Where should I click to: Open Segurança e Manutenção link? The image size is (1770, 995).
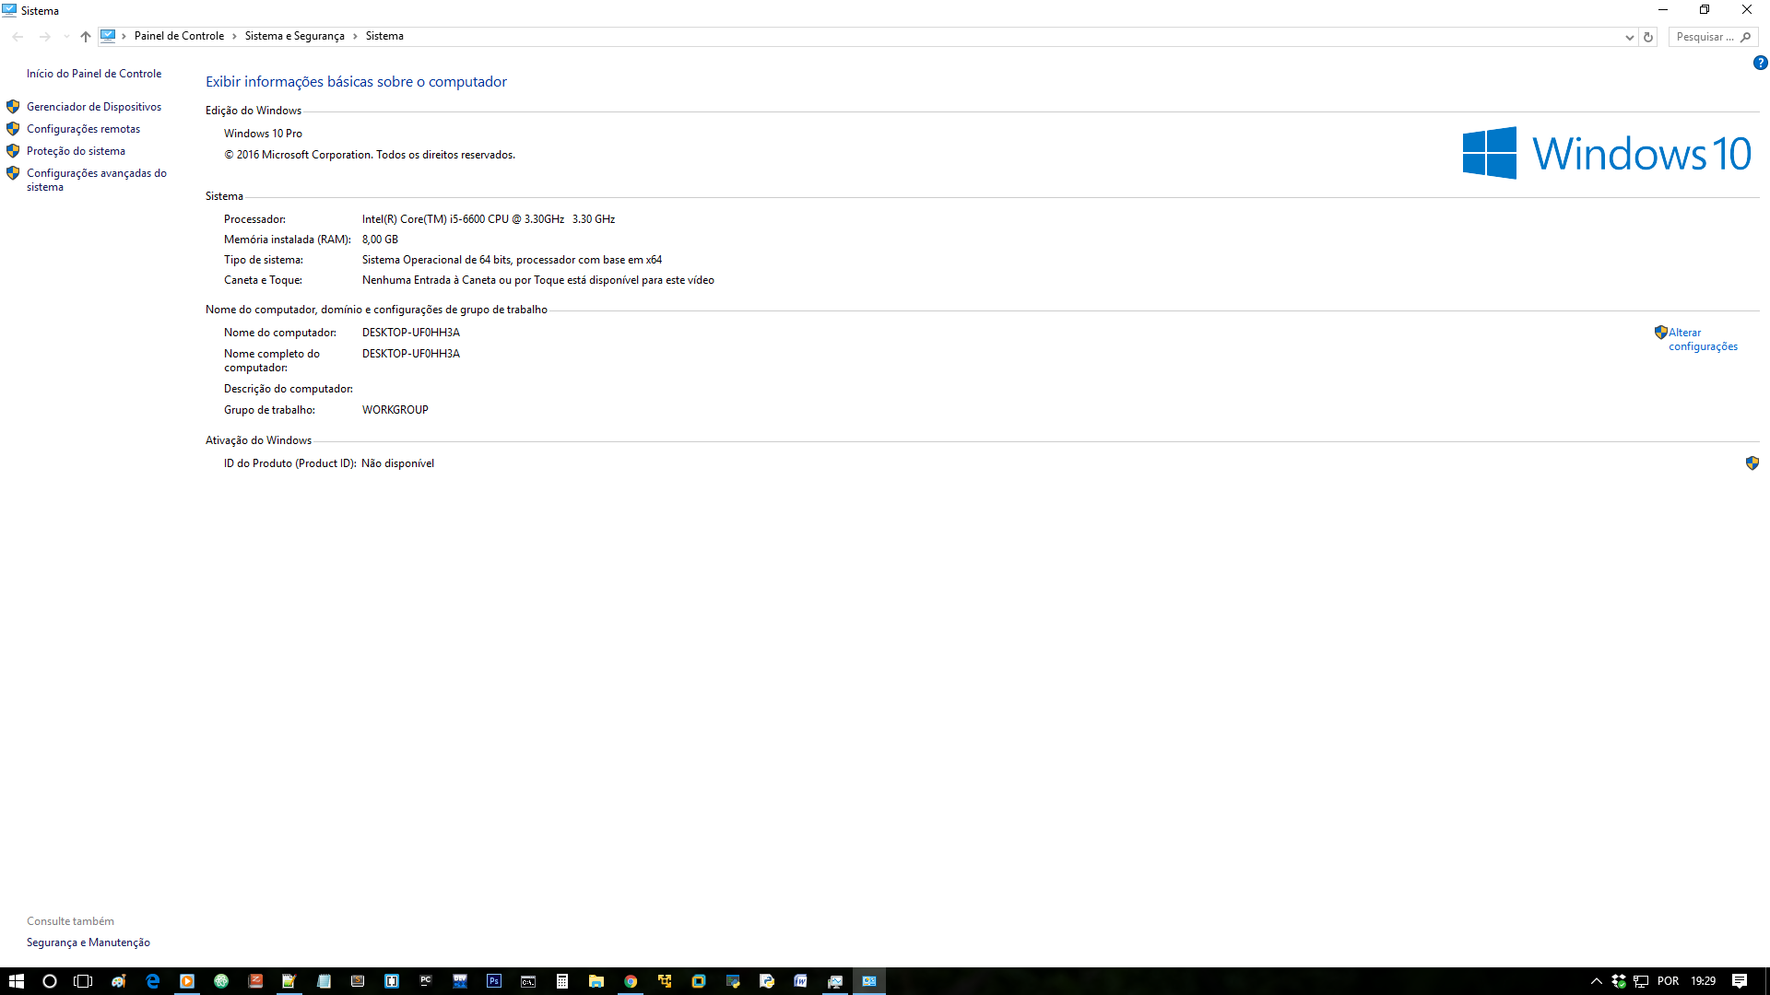(x=88, y=942)
